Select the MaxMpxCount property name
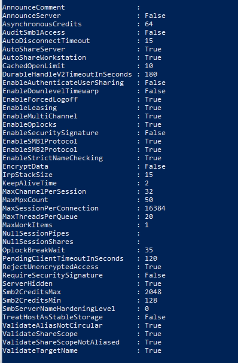This screenshot has width=238, height=363. (25, 200)
